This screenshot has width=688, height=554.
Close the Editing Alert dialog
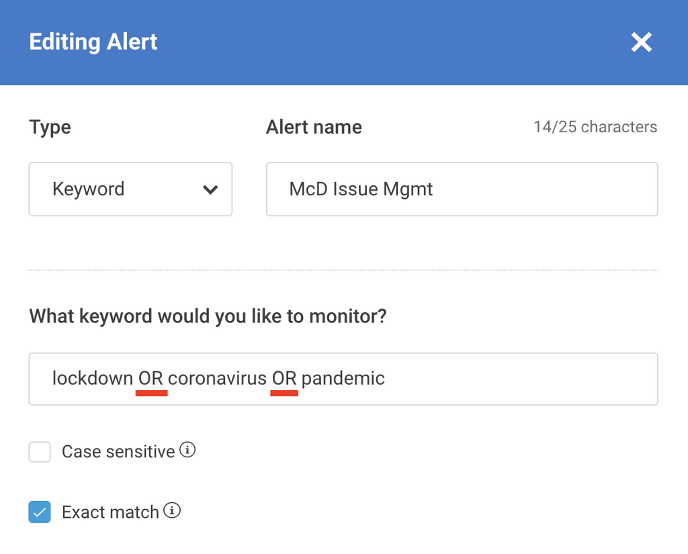pyautogui.click(x=641, y=42)
